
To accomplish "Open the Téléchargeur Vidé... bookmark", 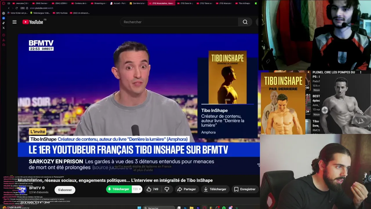I will (x=40, y=13).
